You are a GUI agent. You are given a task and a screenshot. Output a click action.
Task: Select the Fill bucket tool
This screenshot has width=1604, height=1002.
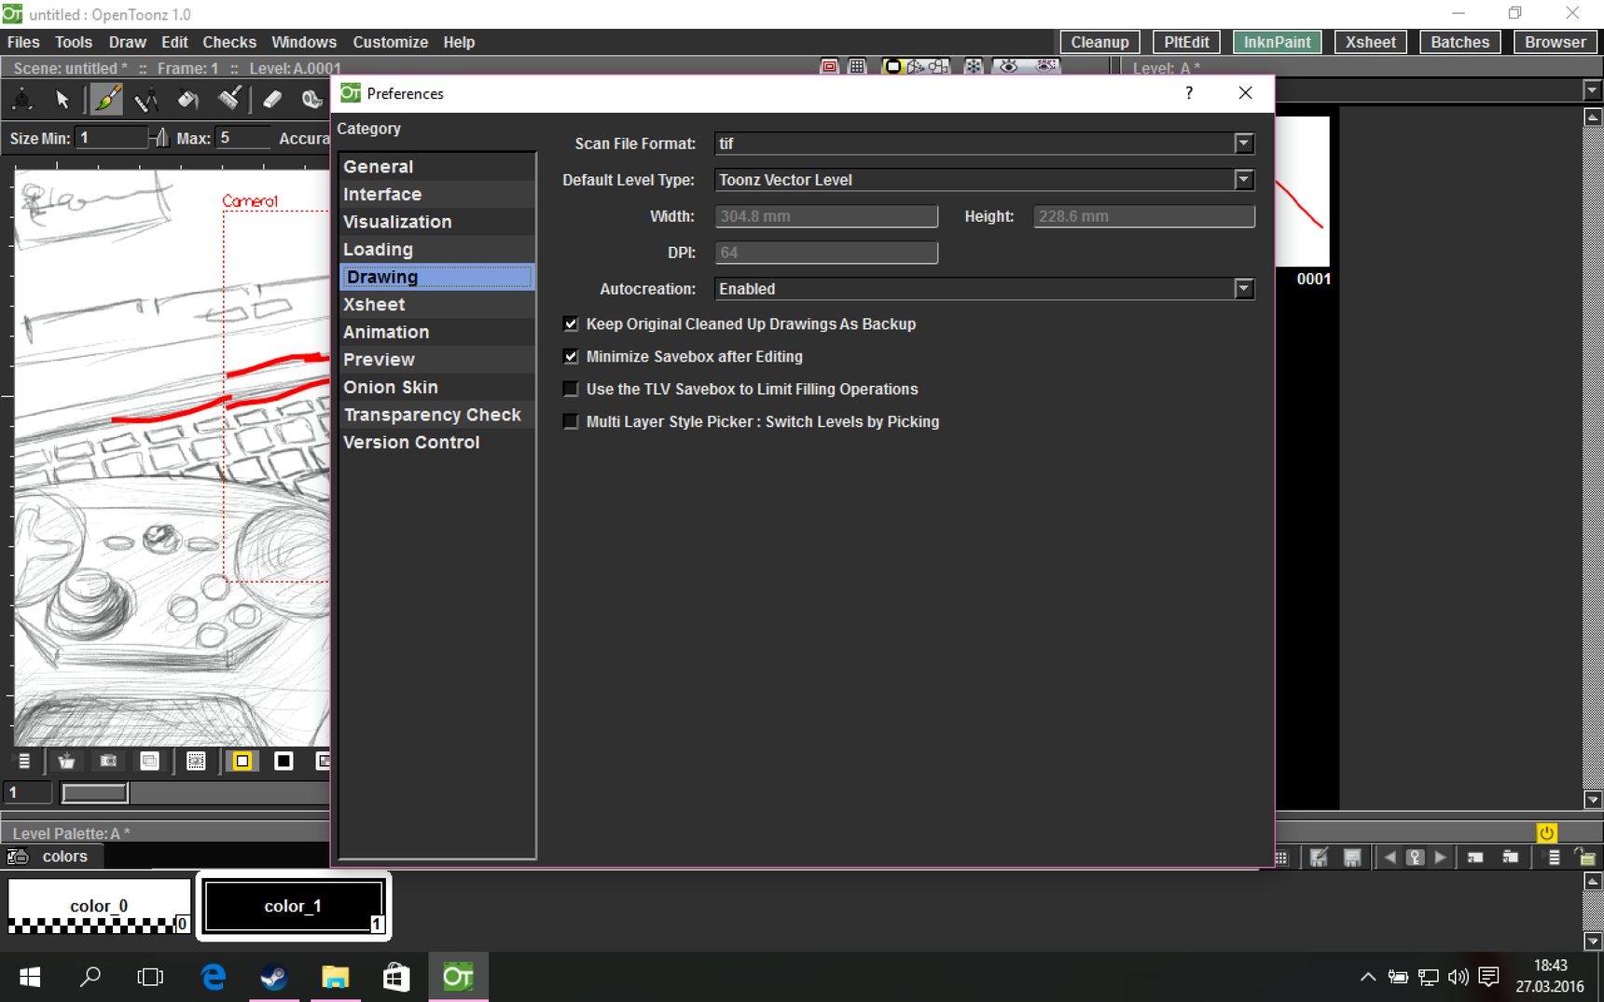(188, 99)
